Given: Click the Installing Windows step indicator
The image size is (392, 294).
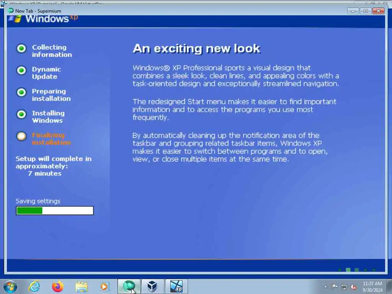Looking at the screenshot, I should click(x=21, y=114).
